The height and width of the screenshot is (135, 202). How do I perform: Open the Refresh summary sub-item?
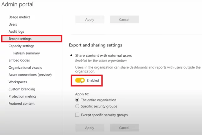(27, 53)
